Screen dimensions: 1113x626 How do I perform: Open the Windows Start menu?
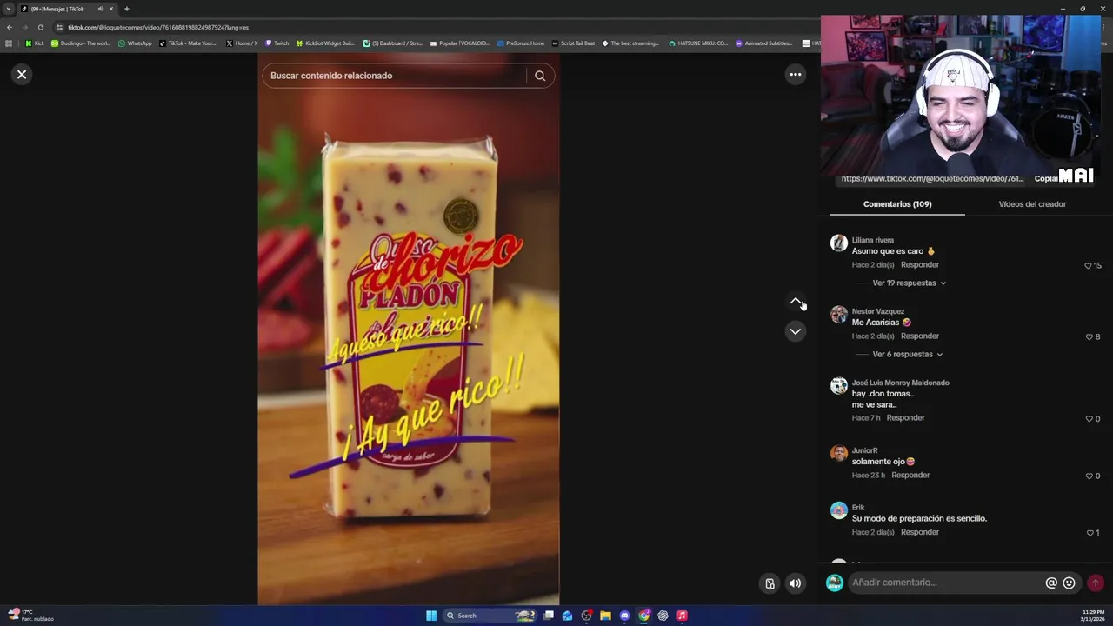coord(431,616)
